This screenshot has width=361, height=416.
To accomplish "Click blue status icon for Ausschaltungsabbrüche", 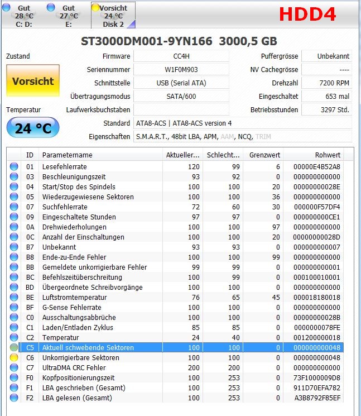I will click(x=14, y=317).
